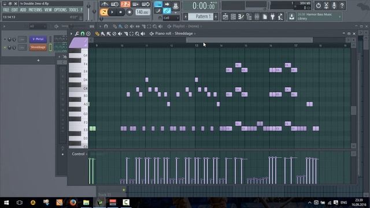The image size is (370, 208).
Task: Open the PATTERNS menu
Action: coord(35,10)
